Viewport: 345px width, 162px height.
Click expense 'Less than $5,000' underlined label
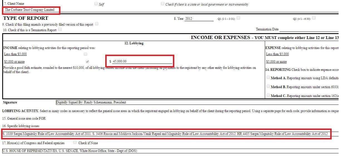coord(277,54)
